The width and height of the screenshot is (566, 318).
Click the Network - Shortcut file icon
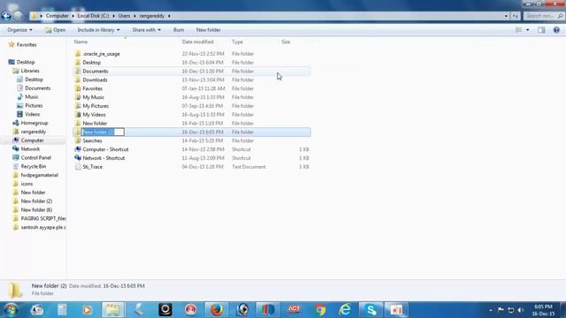[x=78, y=158]
